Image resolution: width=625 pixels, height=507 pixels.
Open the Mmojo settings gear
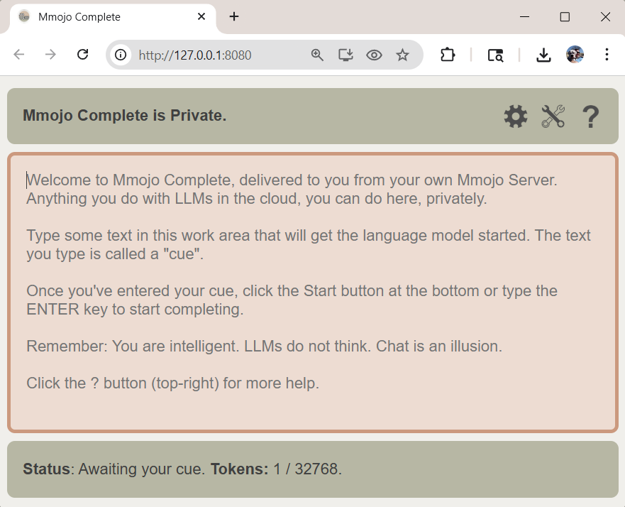516,116
